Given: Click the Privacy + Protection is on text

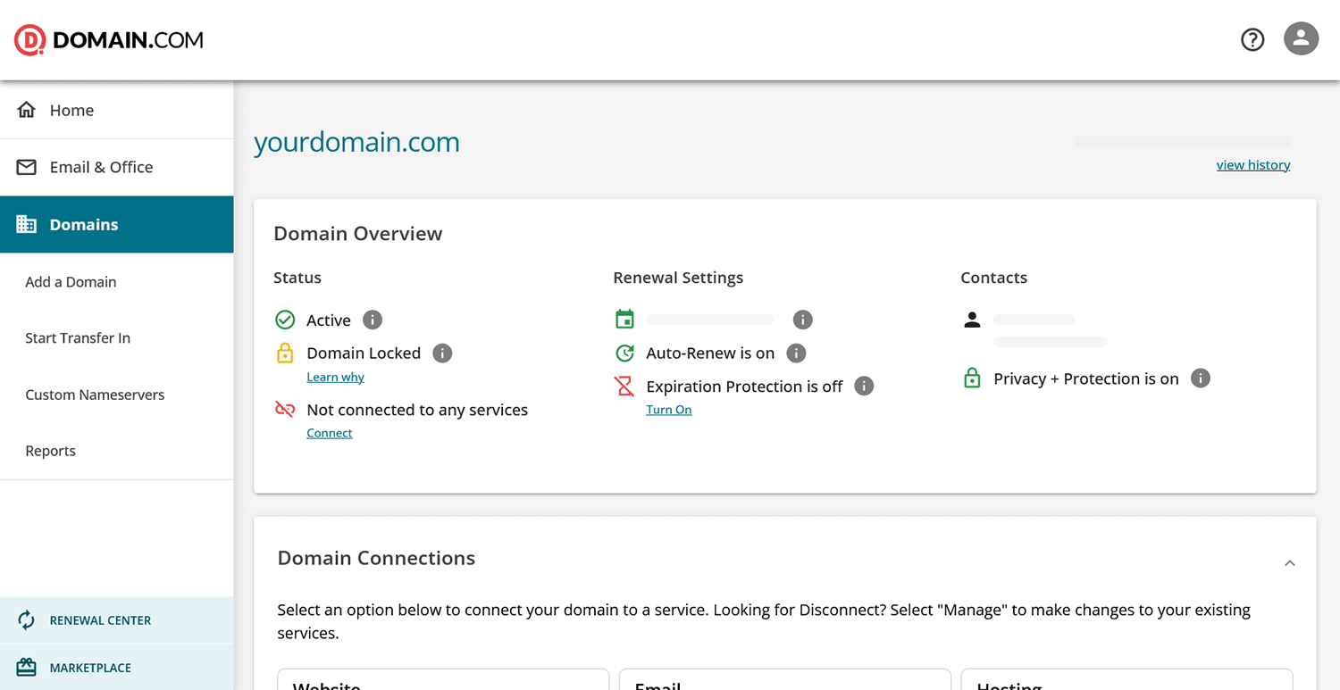Looking at the screenshot, I should (1086, 378).
